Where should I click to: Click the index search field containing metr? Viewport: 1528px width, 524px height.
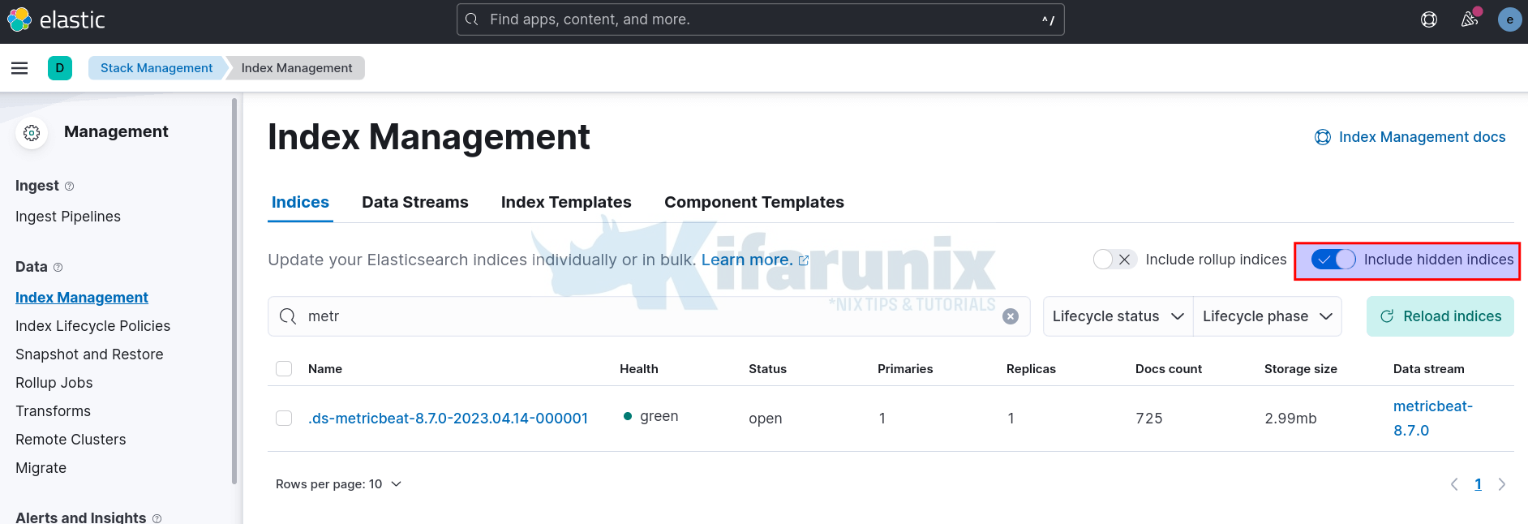tap(649, 316)
